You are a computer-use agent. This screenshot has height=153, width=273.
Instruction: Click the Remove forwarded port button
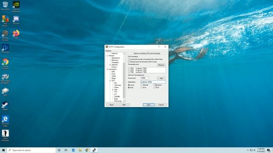(161, 65)
